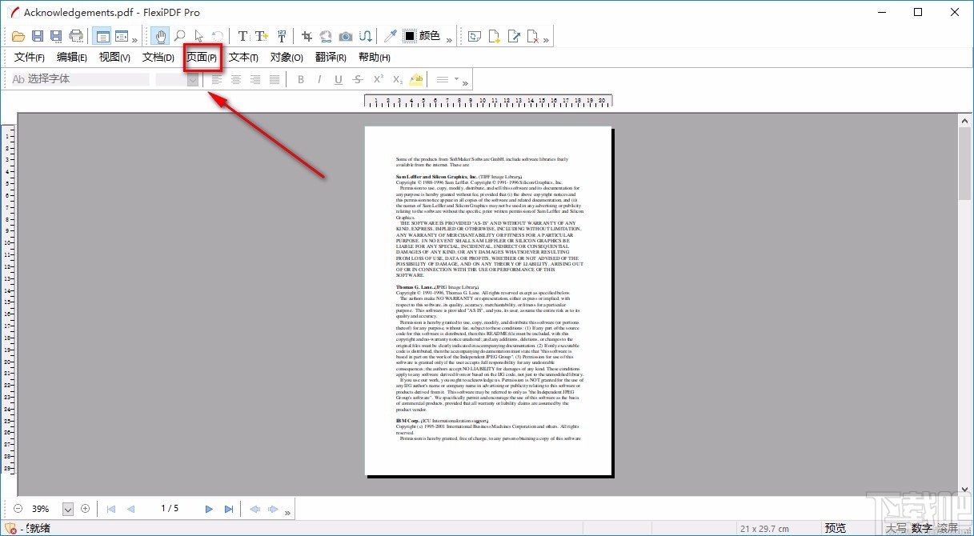The image size is (974, 536).
Task: Open the 编辑(E) menu
Action: [72, 57]
